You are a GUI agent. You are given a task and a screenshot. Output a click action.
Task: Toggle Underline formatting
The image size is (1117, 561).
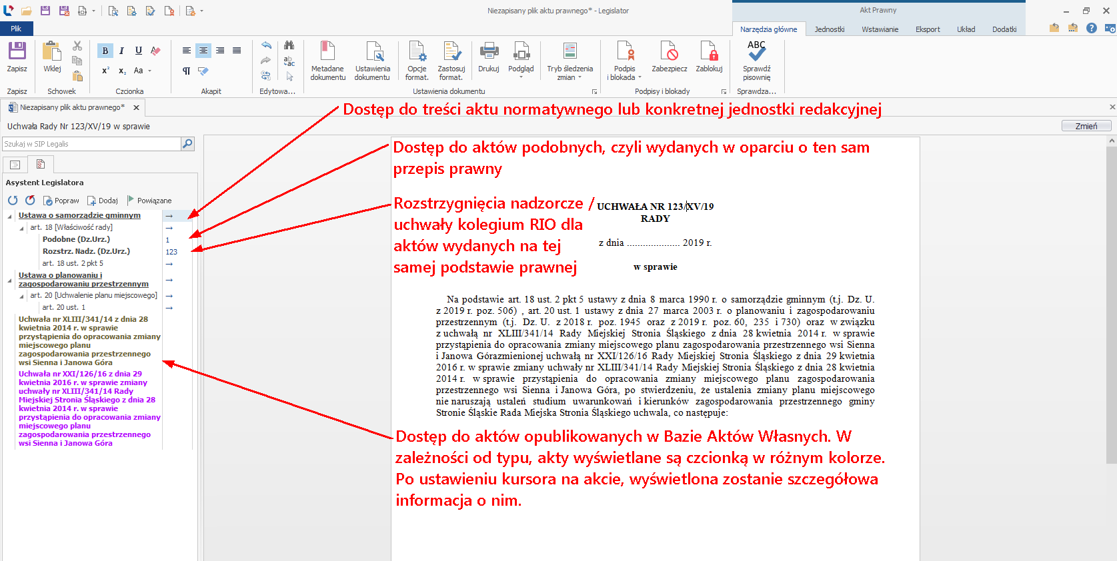[x=139, y=51]
